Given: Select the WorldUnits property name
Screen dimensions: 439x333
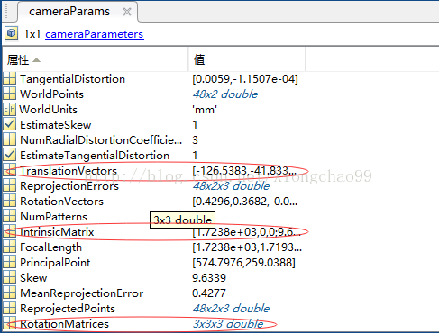Looking at the screenshot, I should (48, 110).
